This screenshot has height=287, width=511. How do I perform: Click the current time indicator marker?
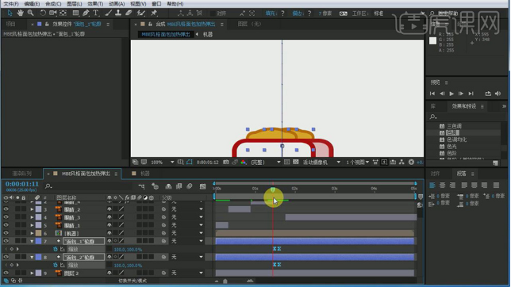(273, 189)
